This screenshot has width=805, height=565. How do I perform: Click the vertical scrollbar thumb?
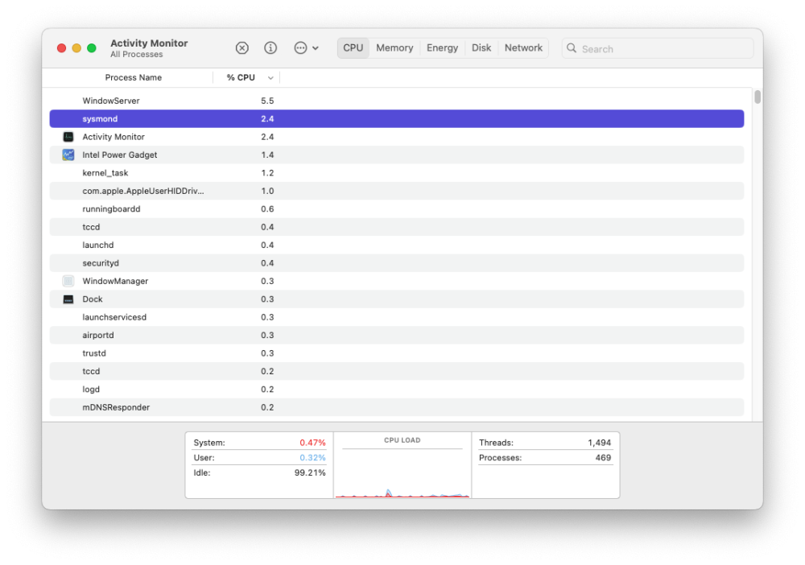758,97
